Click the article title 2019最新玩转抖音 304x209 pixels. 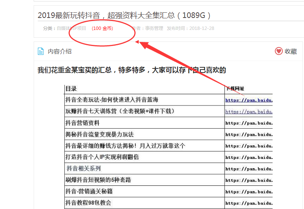(124, 15)
